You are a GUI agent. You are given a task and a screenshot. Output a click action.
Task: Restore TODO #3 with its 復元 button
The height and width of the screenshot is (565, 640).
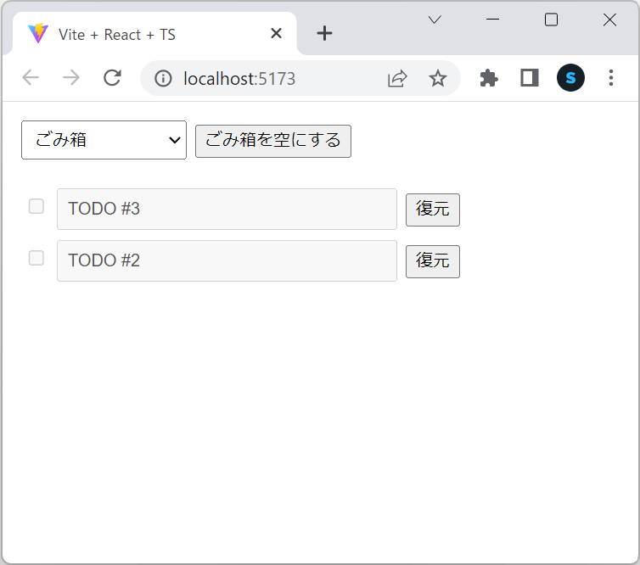[x=433, y=210]
